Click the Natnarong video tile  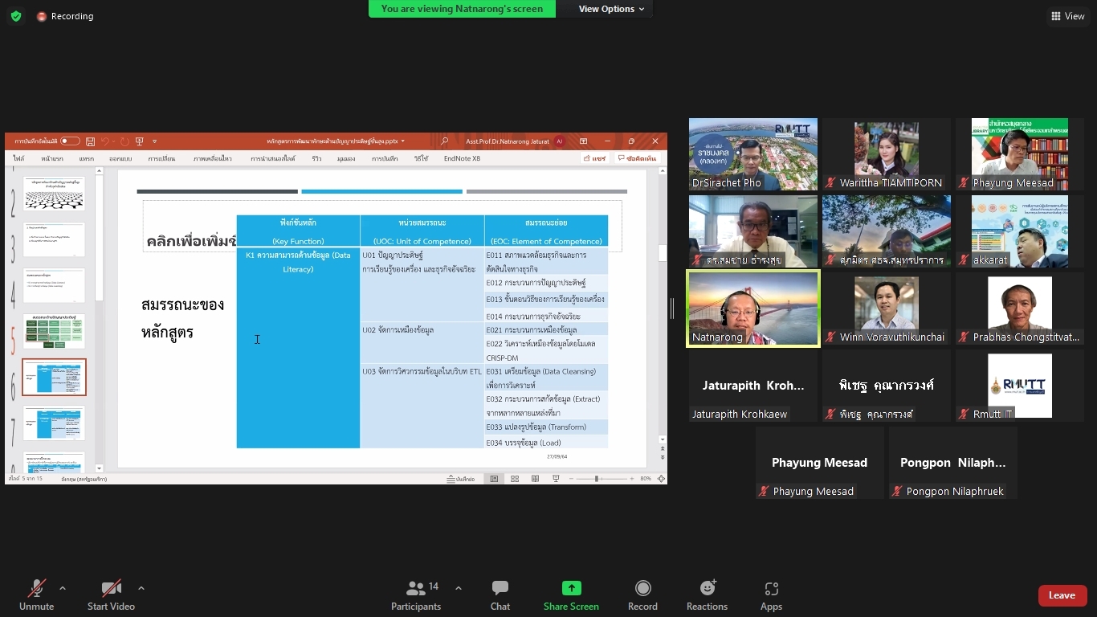(752, 308)
